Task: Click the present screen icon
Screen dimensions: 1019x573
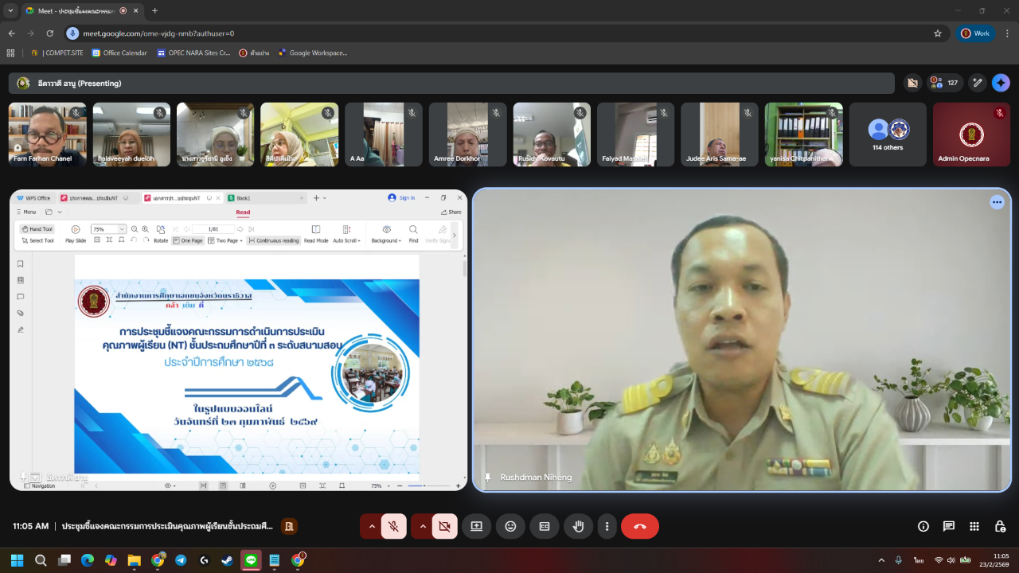Action: point(476,526)
